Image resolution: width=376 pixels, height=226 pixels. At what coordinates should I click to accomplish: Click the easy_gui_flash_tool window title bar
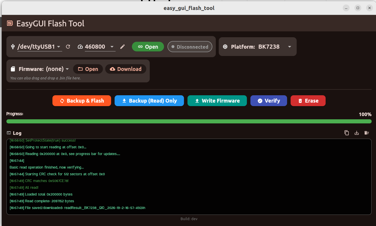click(189, 8)
